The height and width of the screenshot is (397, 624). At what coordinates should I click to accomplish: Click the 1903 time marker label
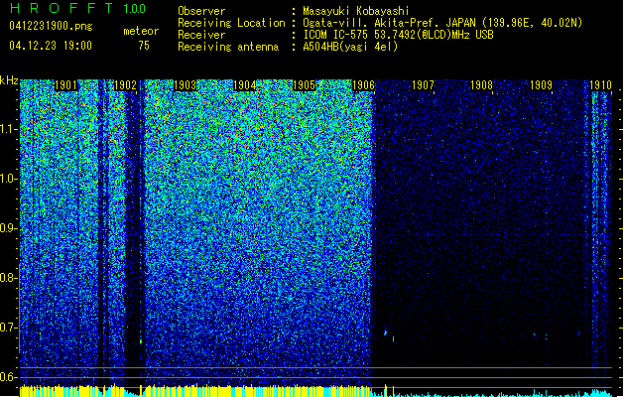click(x=186, y=85)
